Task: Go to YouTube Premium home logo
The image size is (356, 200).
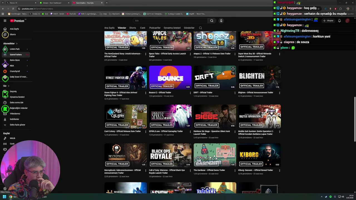Action: [18, 21]
